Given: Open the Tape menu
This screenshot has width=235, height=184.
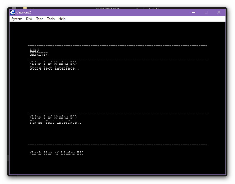Looking at the screenshot, I should pos(39,19).
